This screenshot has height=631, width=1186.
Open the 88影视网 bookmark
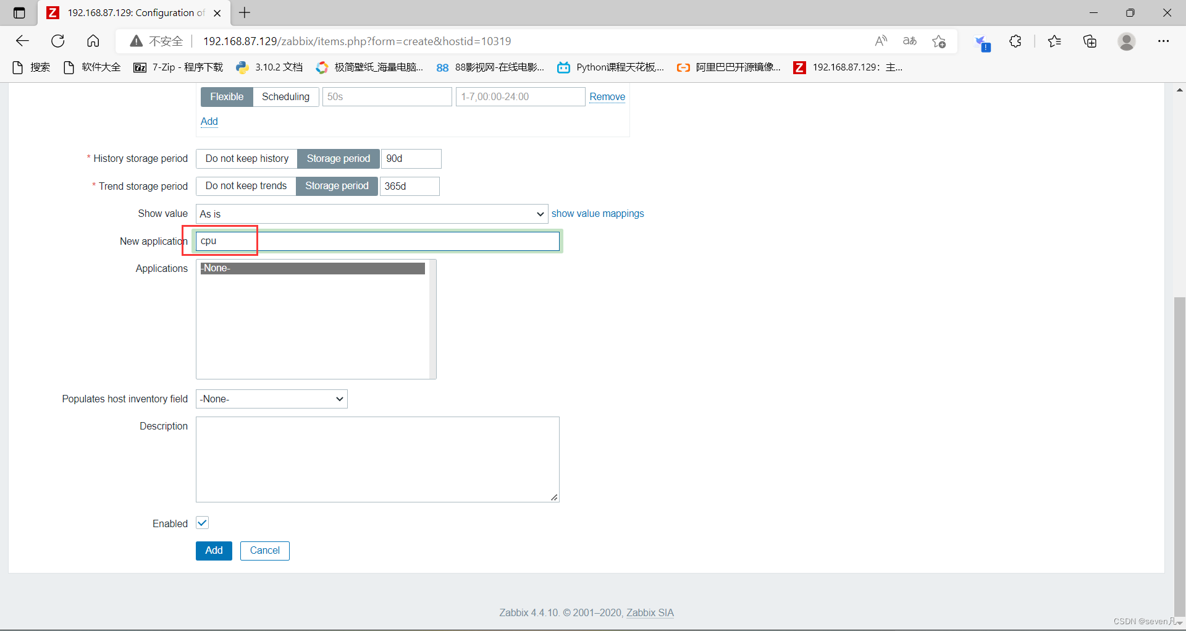pyautogui.click(x=490, y=67)
